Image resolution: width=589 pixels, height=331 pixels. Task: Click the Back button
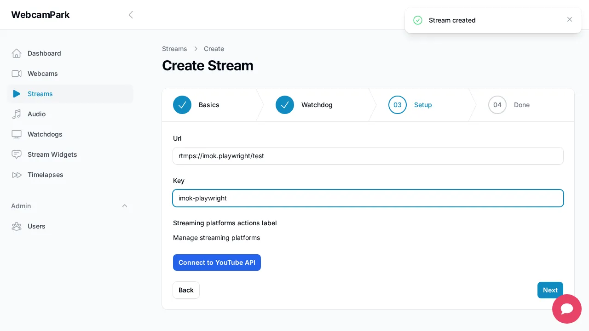(x=186, y=290)
